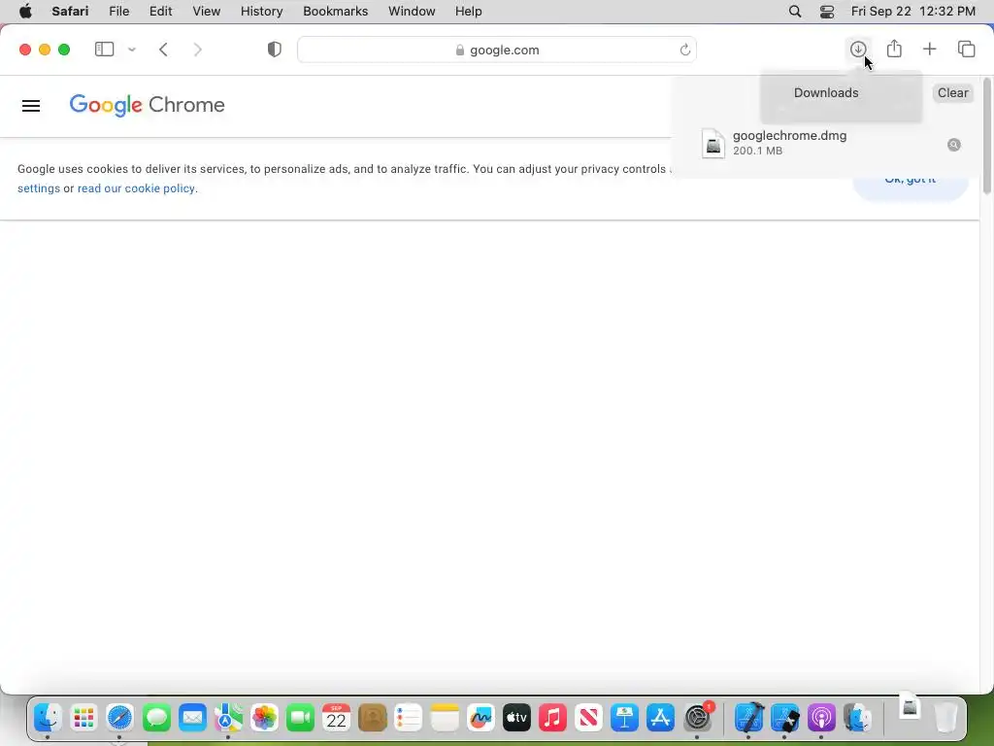The height and width of the screenshot is (746, 994).
Task: Open the File menu
Action: pyautogui.click(x=119, y=12)
